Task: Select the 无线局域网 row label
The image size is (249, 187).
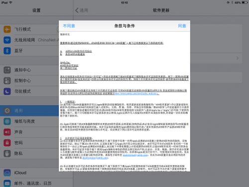Action: (24, 40)
